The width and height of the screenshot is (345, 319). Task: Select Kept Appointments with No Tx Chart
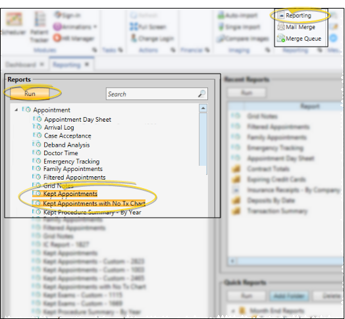pyautogui.click(x=94, y=203)
